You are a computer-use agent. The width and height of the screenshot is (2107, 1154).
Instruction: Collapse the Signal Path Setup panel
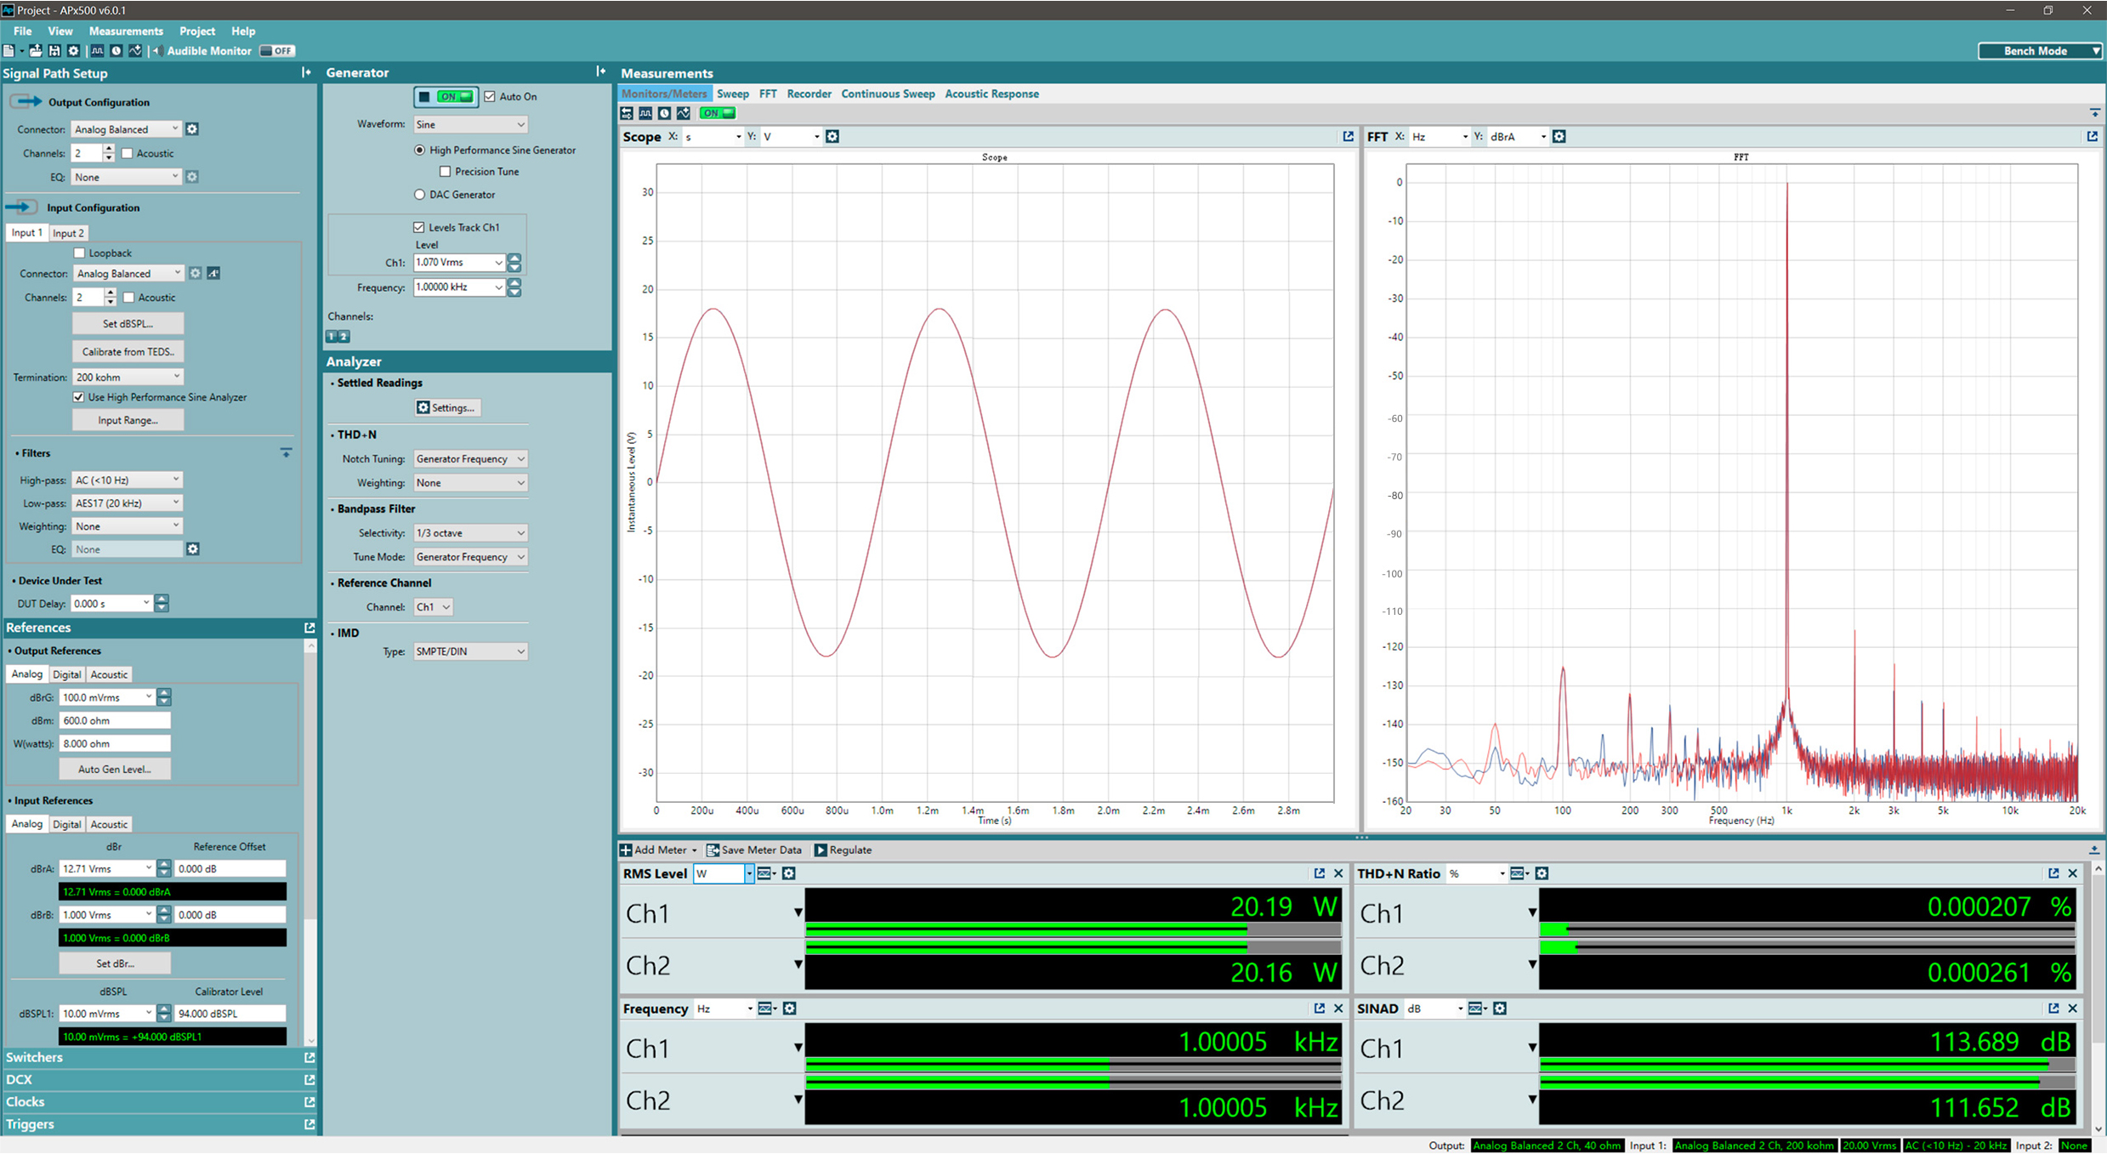click(306, 73)
